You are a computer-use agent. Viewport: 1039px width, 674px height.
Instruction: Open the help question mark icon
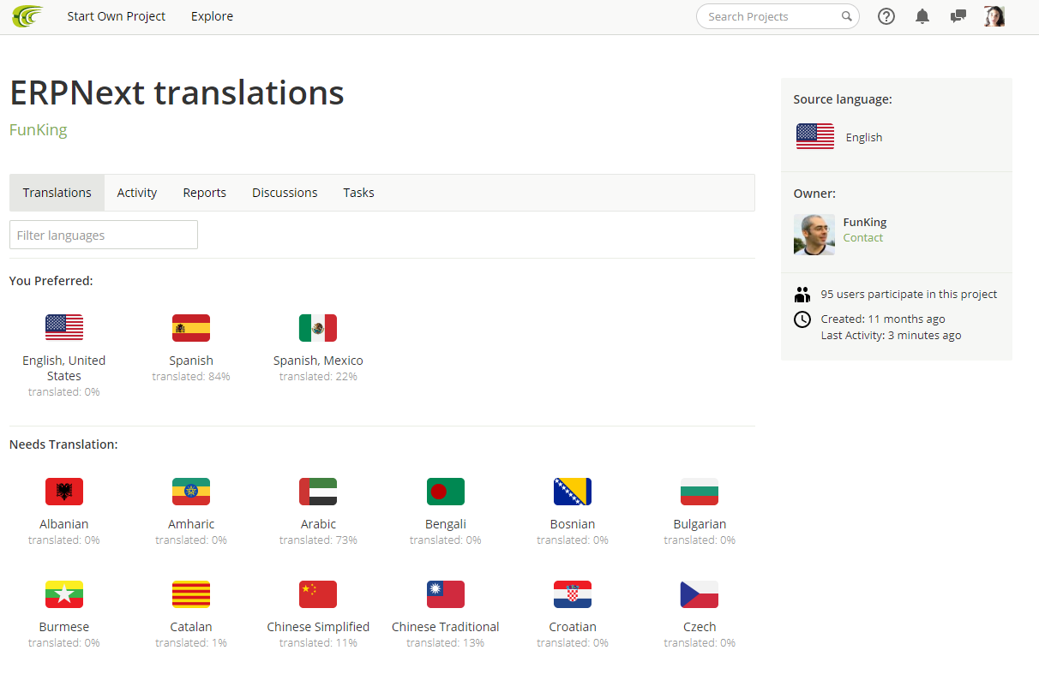pyautogui.click(x=886, y=16)
